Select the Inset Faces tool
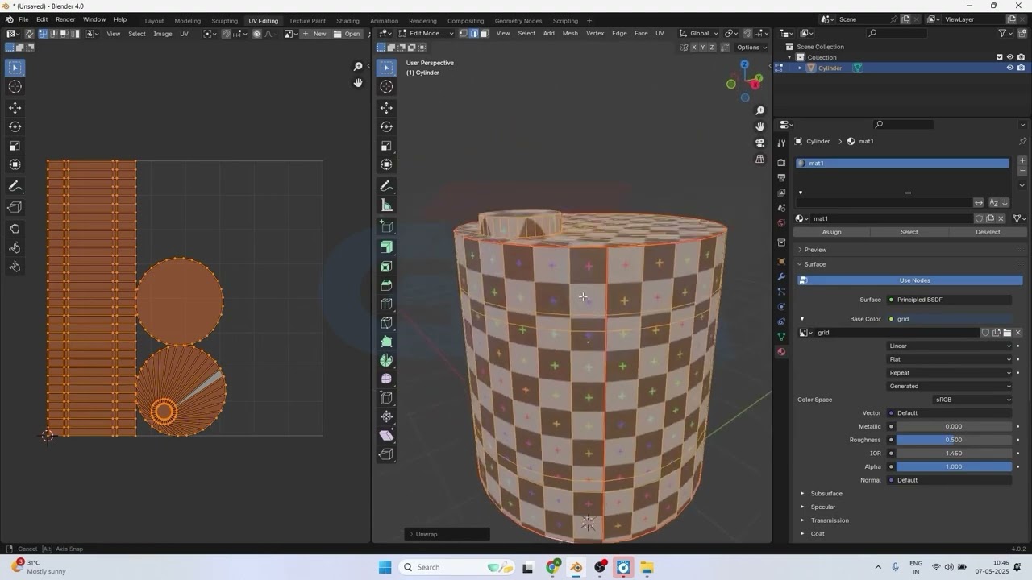Viewport: 1032px width, 580px height. tap(386, 267)
